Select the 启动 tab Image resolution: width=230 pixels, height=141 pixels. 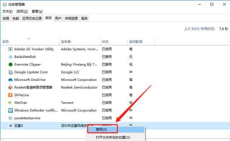[48, 18]
